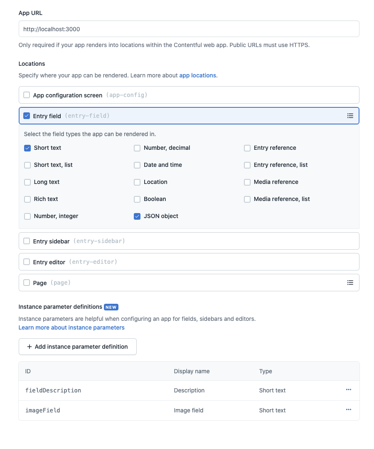The height and width of the screenshot is (449, 374).
Task: Open actions menu for fieldDescription parameter
Action: coord(348,390)
